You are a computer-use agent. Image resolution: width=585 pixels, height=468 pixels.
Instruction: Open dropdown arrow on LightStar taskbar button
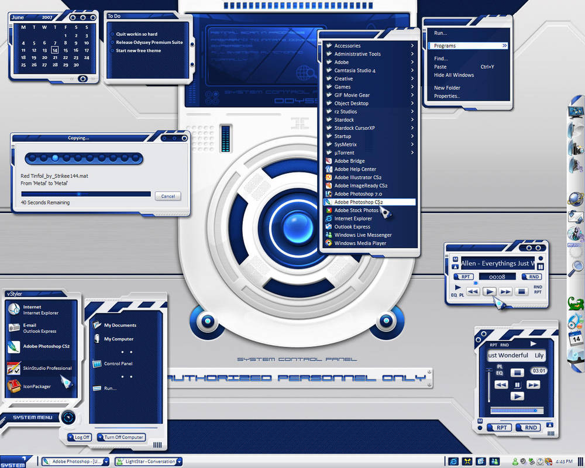pyautogui.click(x=179, y=462)
